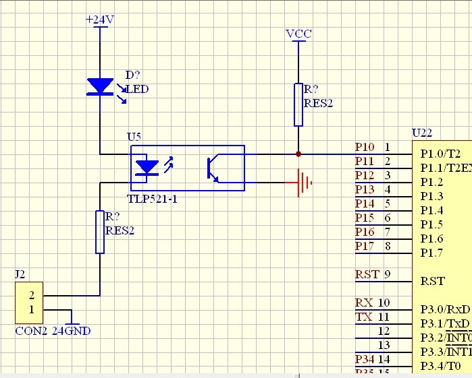The height and width of the screenshot is (378, 472).
Task: Click the VCC power port symbol
Action: point(298,34)
